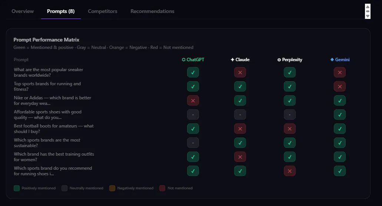
Task: Click the red Not mentioned legend swatch
Action: tap(162, 188)
